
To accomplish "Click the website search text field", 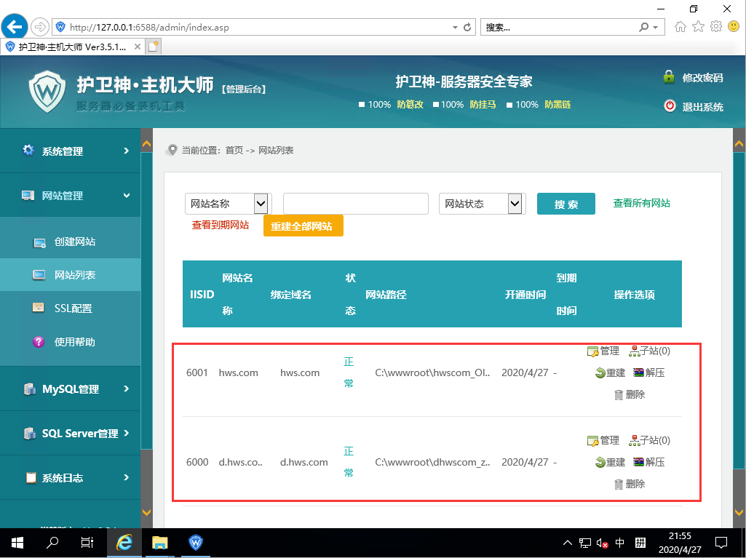I will point(355,204).
